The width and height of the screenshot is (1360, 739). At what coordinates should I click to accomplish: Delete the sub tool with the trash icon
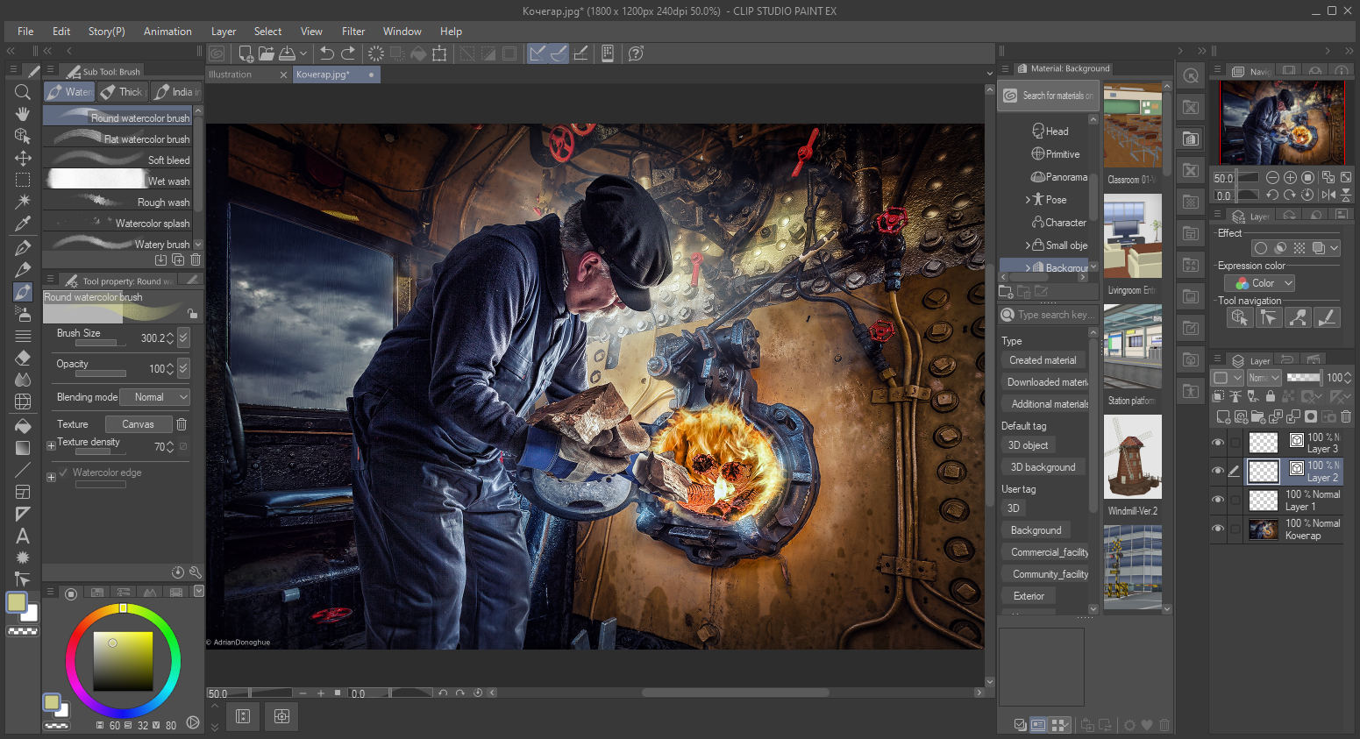tap(196, 259)
